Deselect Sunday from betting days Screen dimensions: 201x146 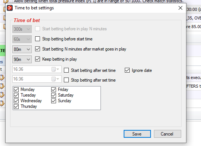pyautogui.click(x=53, y=101)
